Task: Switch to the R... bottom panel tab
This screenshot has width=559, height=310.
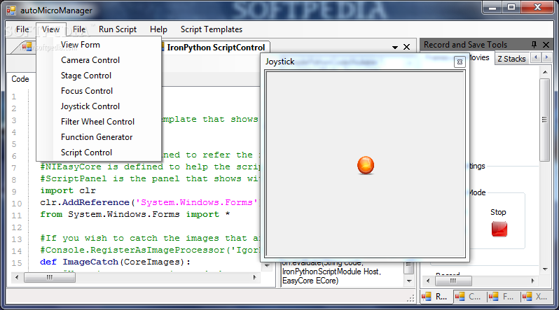Action: click(436, 297)
